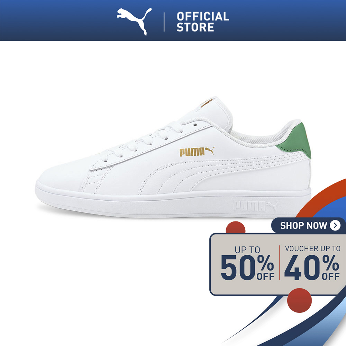This screenshot has height=346, width=346.
Task: Click the gold tongue label on sneaker
Action: (207, 103)
